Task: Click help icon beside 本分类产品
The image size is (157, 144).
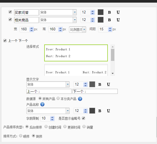Action: [80, 99]
